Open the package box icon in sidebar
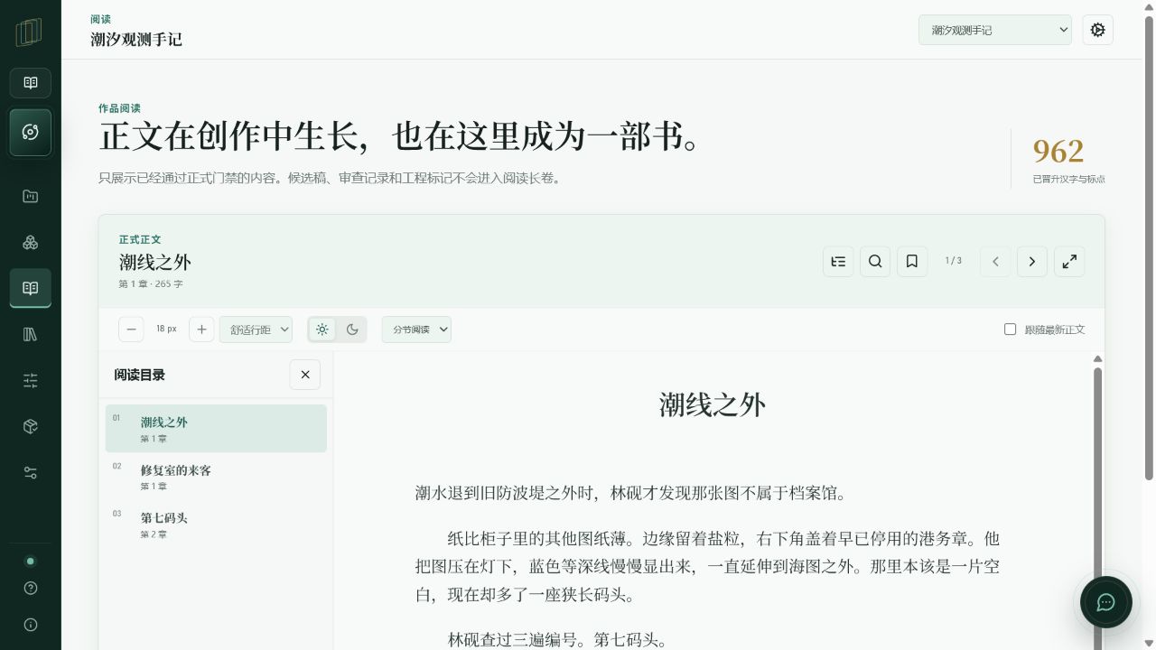The width and height of the screenshot is (1156, 650). 31,426
